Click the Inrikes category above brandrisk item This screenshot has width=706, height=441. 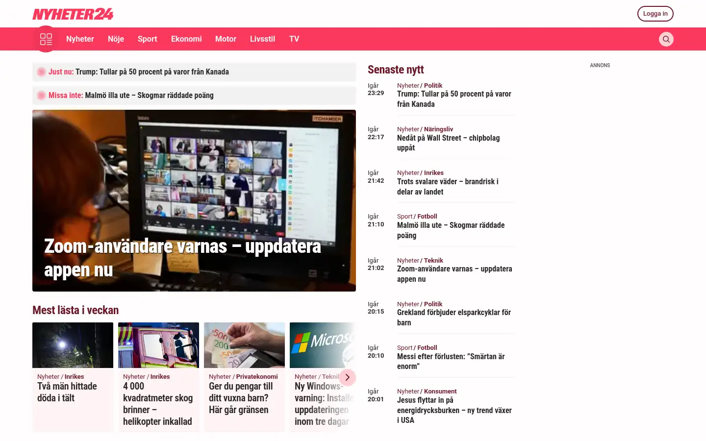[x=433, y=173]
